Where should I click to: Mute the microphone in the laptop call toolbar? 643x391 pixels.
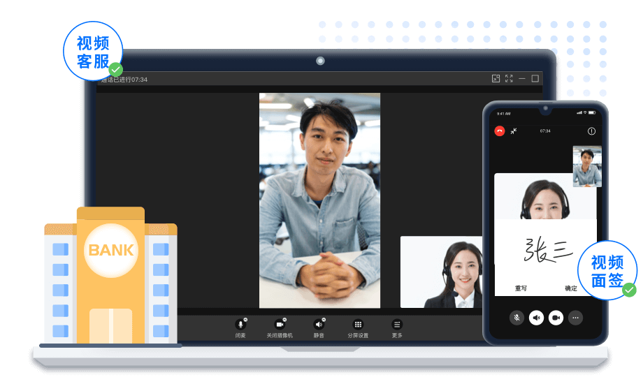tap(240, 325)
